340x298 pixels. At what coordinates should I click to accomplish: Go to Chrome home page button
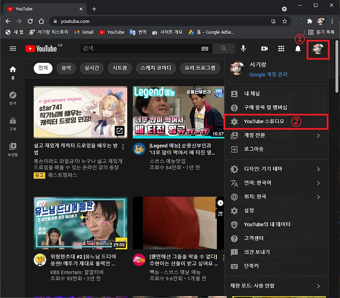point(41,21)
